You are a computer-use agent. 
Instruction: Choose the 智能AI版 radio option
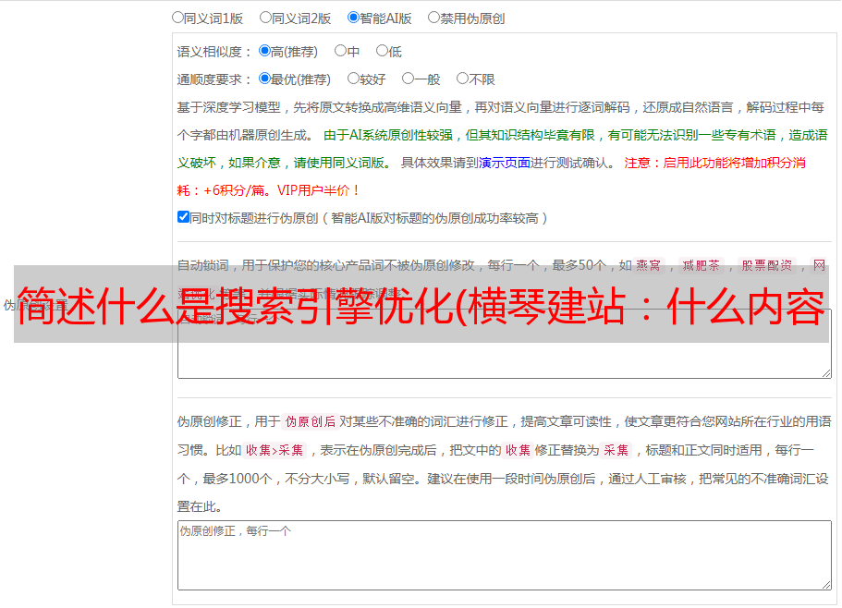(x=353, y=18)
